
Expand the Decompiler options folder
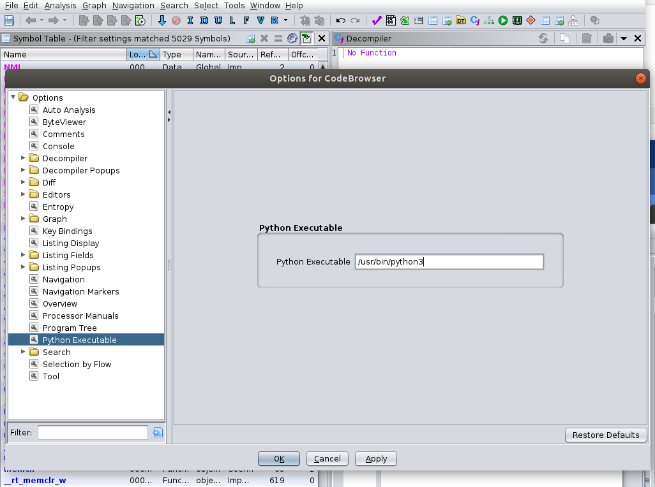click(x=24, y=158)
